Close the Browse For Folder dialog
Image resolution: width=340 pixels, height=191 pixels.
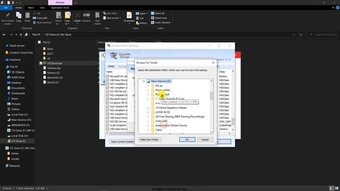click(213, 63)
